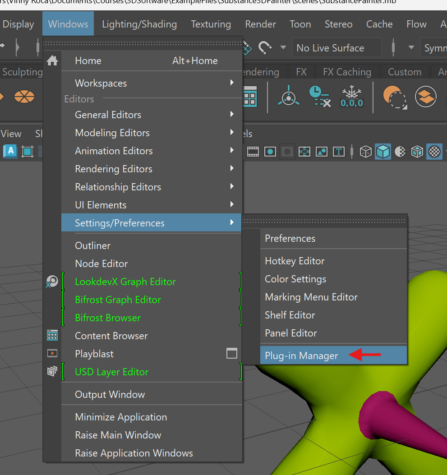The image size is (447, 475).
Task: Click the film gate icon in panel toolbar
Action: (253, 151)
